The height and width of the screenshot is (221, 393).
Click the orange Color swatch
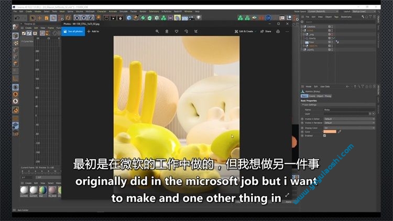tap(330, 132)
